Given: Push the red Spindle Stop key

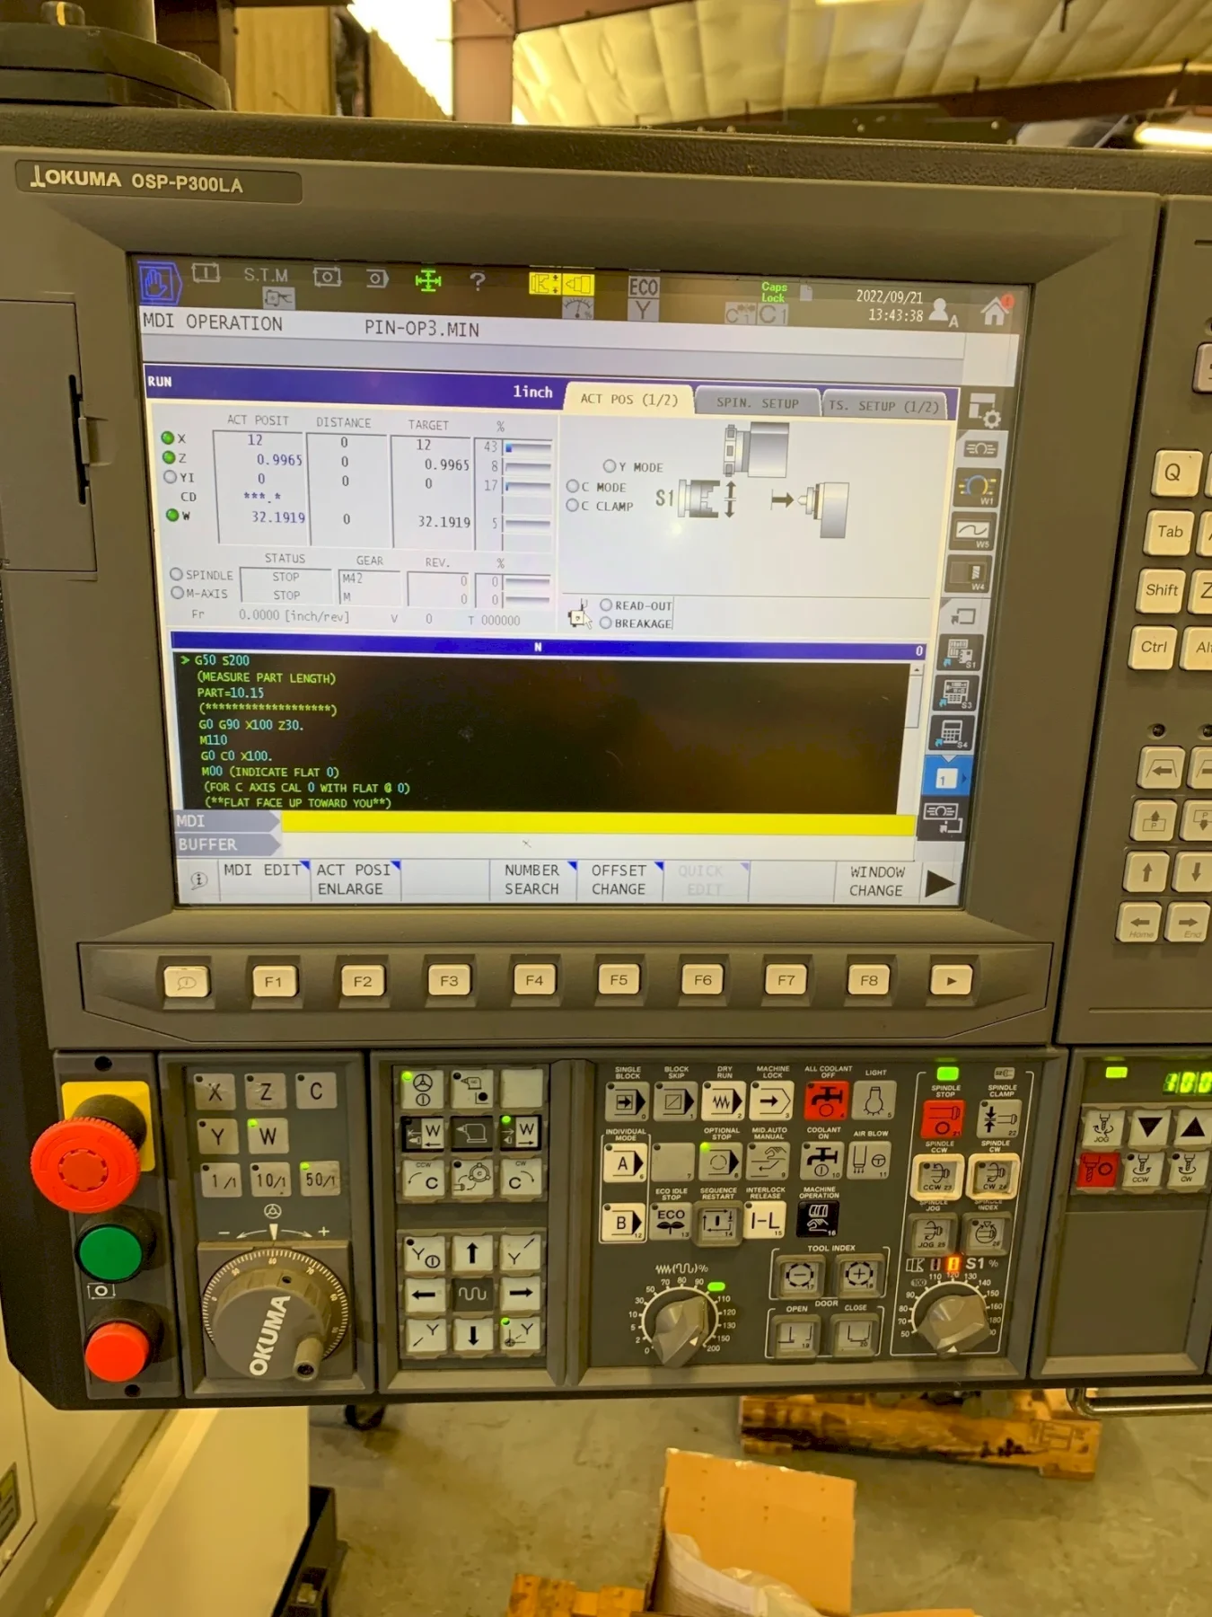Looking at the screenshot, I should [x=943, y=1118].
